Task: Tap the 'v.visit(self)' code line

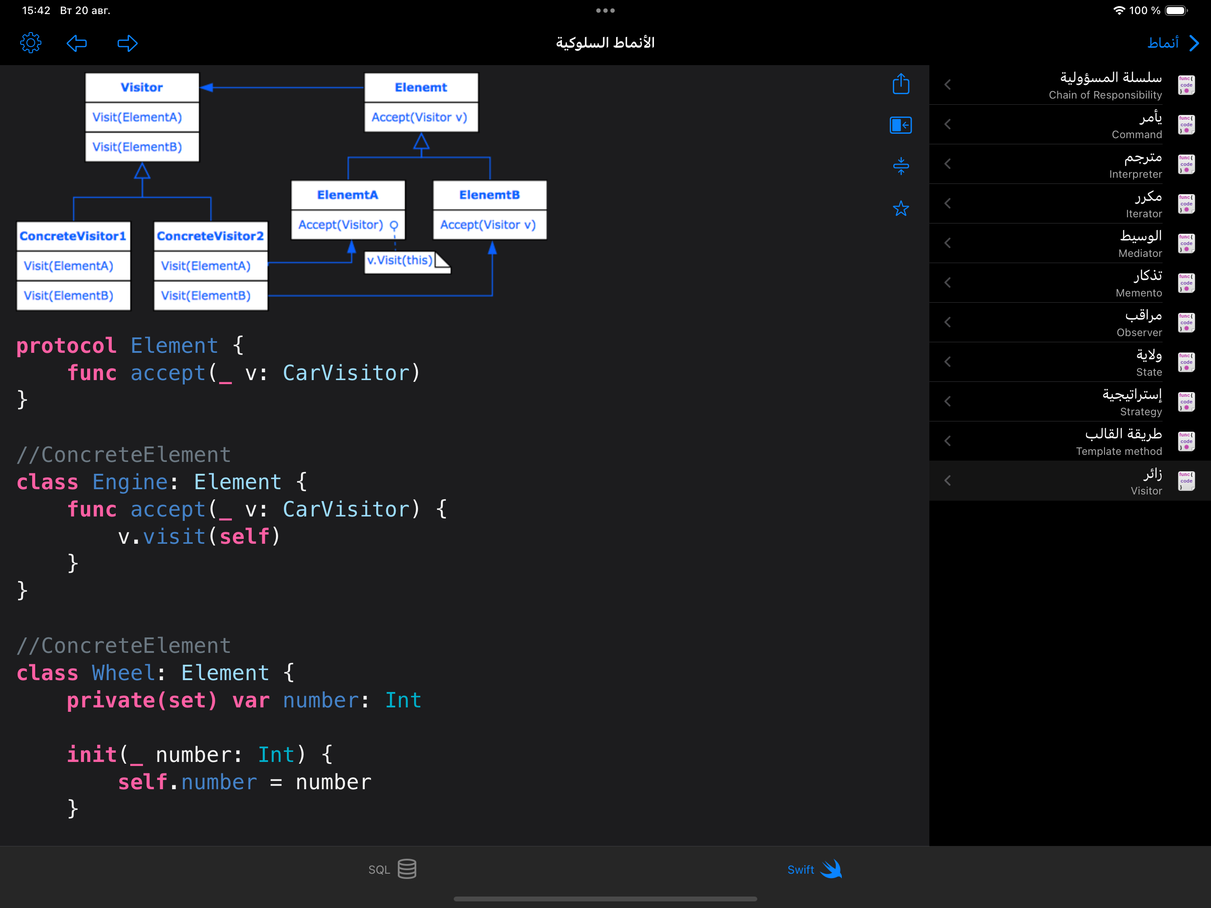Action: 199,536
